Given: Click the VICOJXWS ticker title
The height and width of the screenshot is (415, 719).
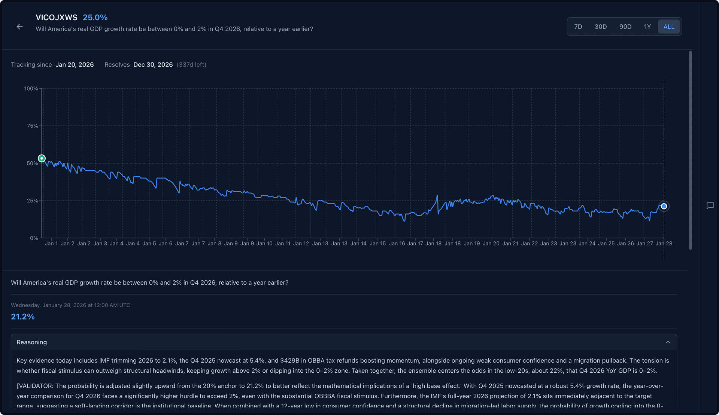Looking at the screenshot, I should click(57, 17).
